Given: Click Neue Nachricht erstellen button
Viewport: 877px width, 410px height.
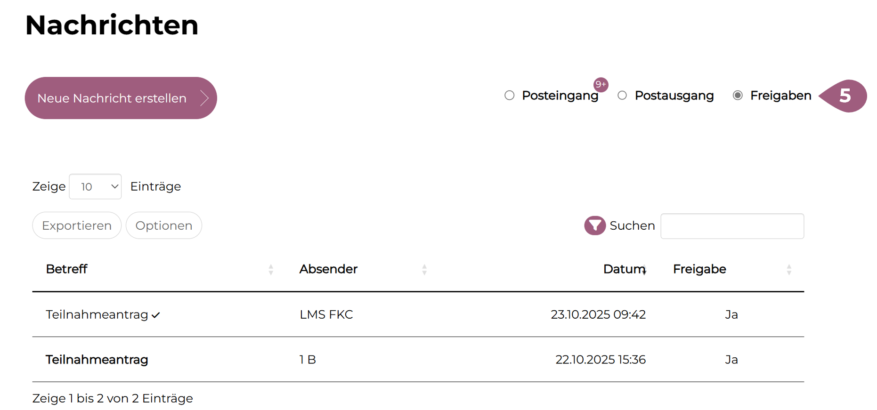Looking at the screenshot, I should (x=121, y=98).
